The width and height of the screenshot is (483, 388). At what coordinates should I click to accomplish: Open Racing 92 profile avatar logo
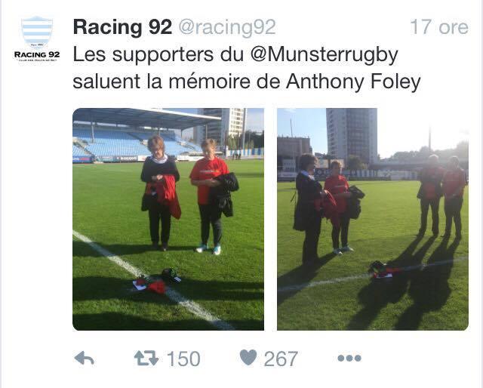37,32
